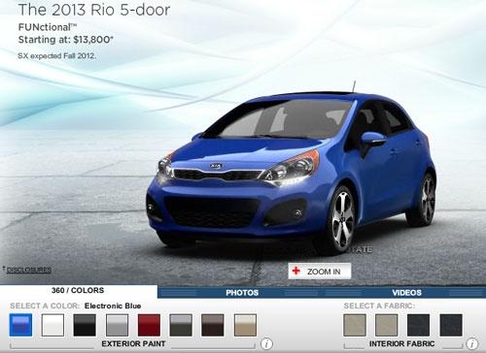Click the ZOOM IN button
This screenshot has height=353, width=486.
[x=320, y=271]
